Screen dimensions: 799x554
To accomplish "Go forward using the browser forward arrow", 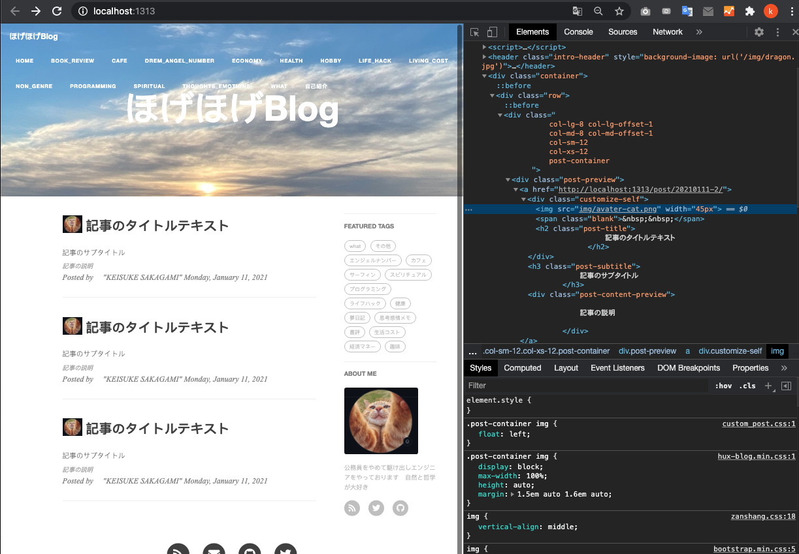I will click(x=36, y=11).
